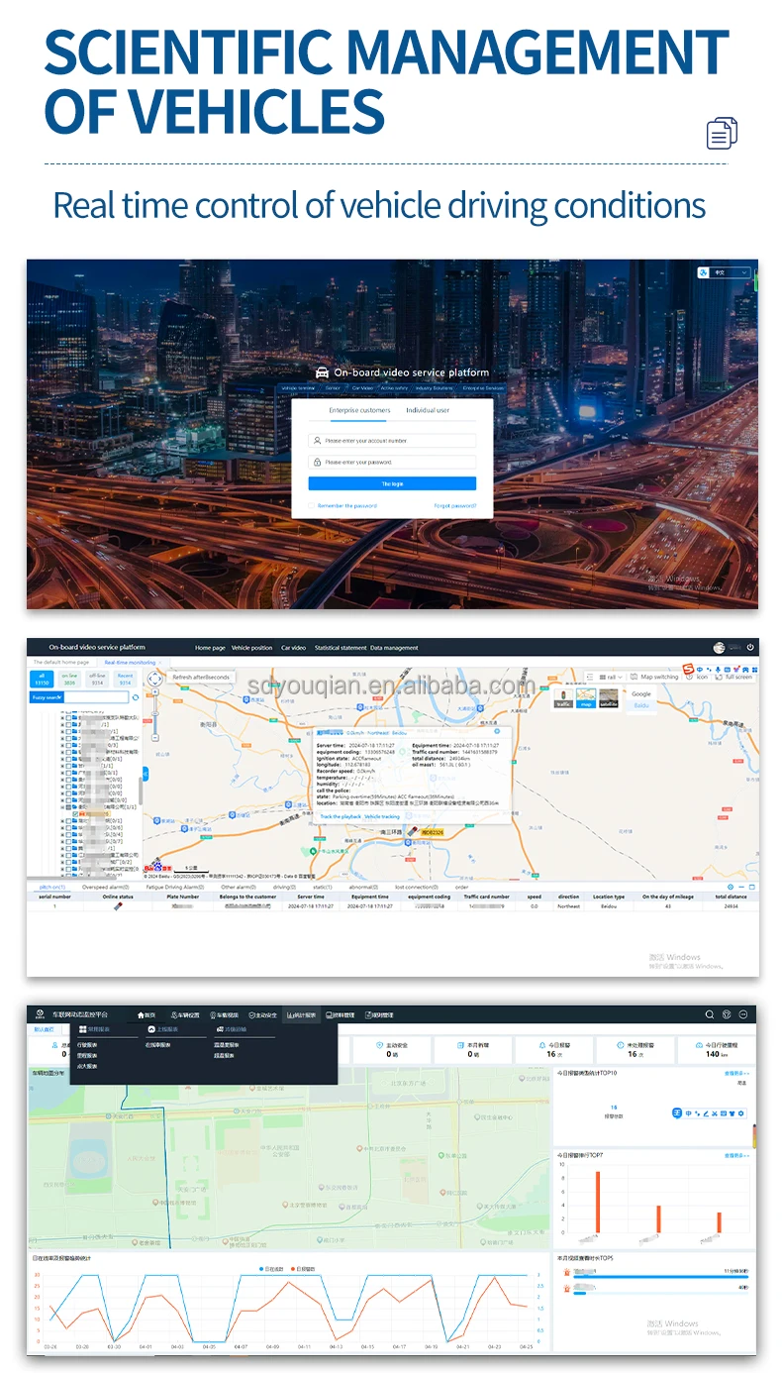The image size is (782, 1373).
Task: Tick the Remember the password checkbox
Action: [311, 505]
